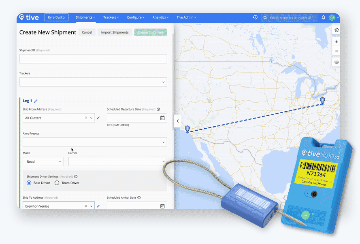Click the search magnifier icon

point(265,18)
